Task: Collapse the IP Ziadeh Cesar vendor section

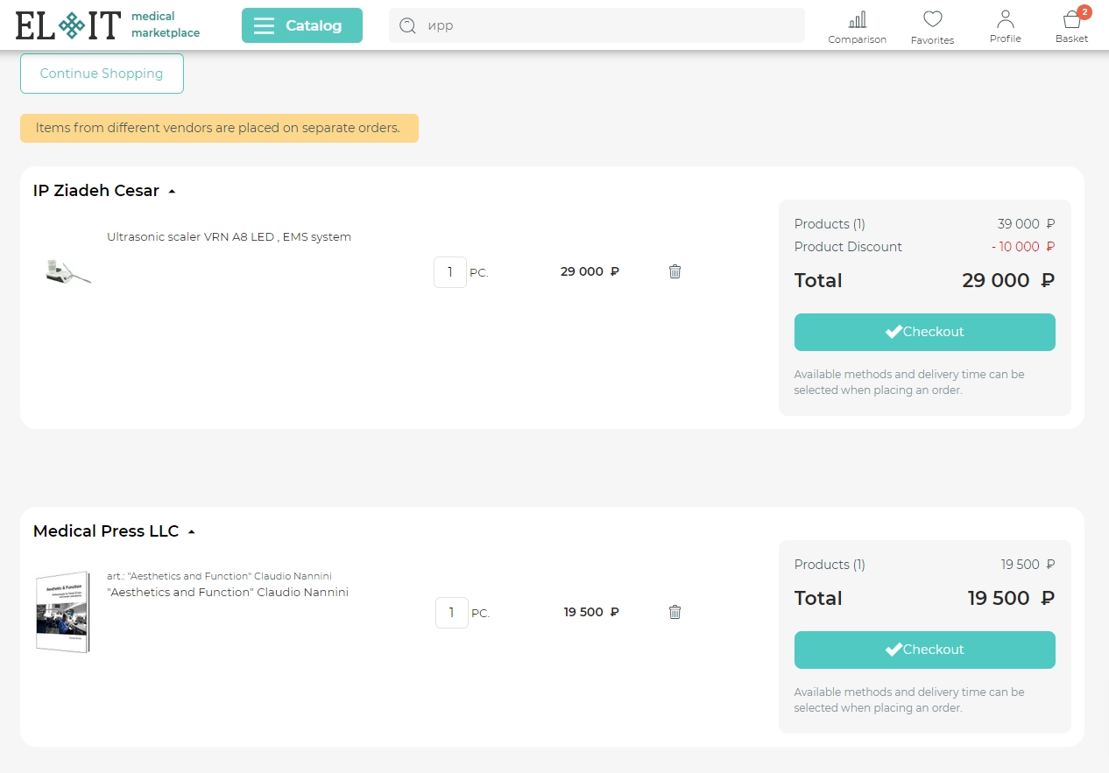Action: (172, 191)
